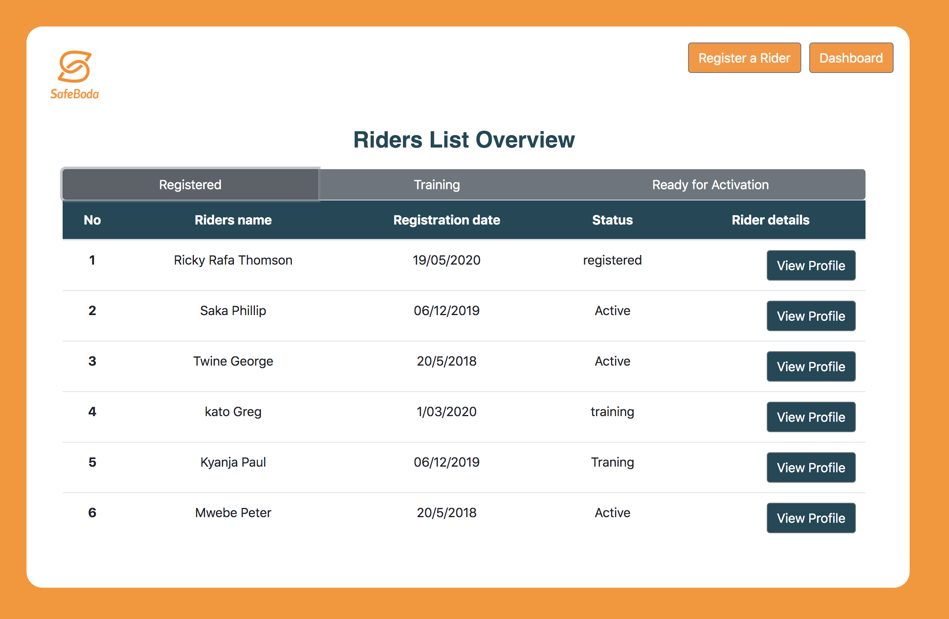Image resolution: width=949 pixels, height=619 pixels.
Task: Click the Rider details column header
Action: [770, 220]
